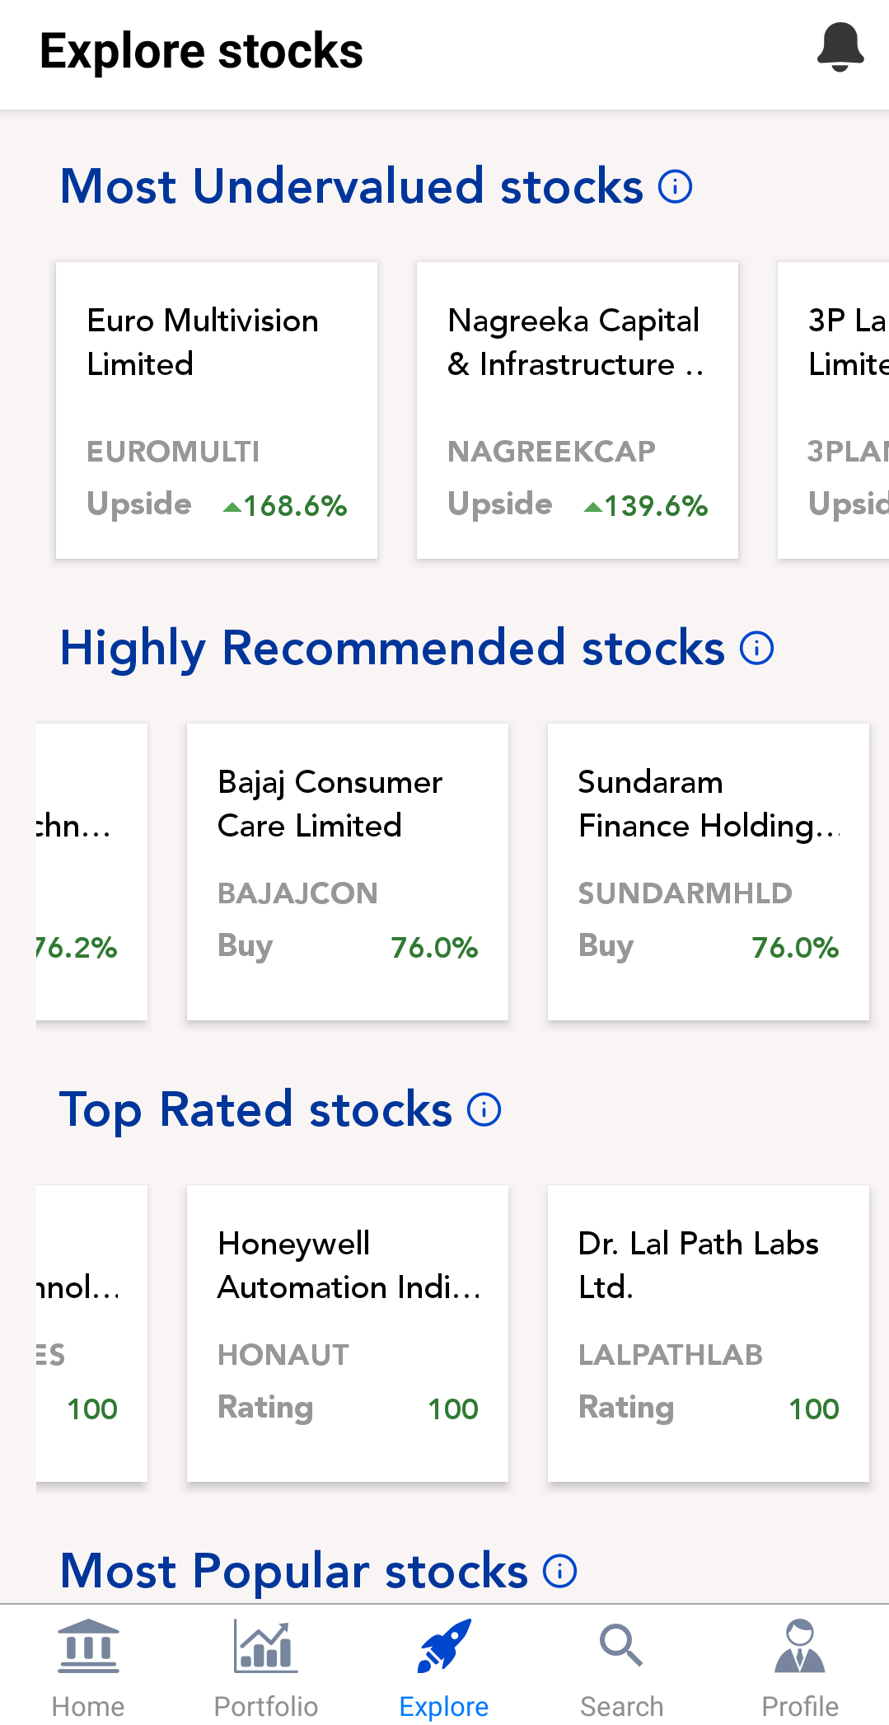Select Nagreeka Capital & Infrastructure card
Screen dimensions: 889x1725
577,410
